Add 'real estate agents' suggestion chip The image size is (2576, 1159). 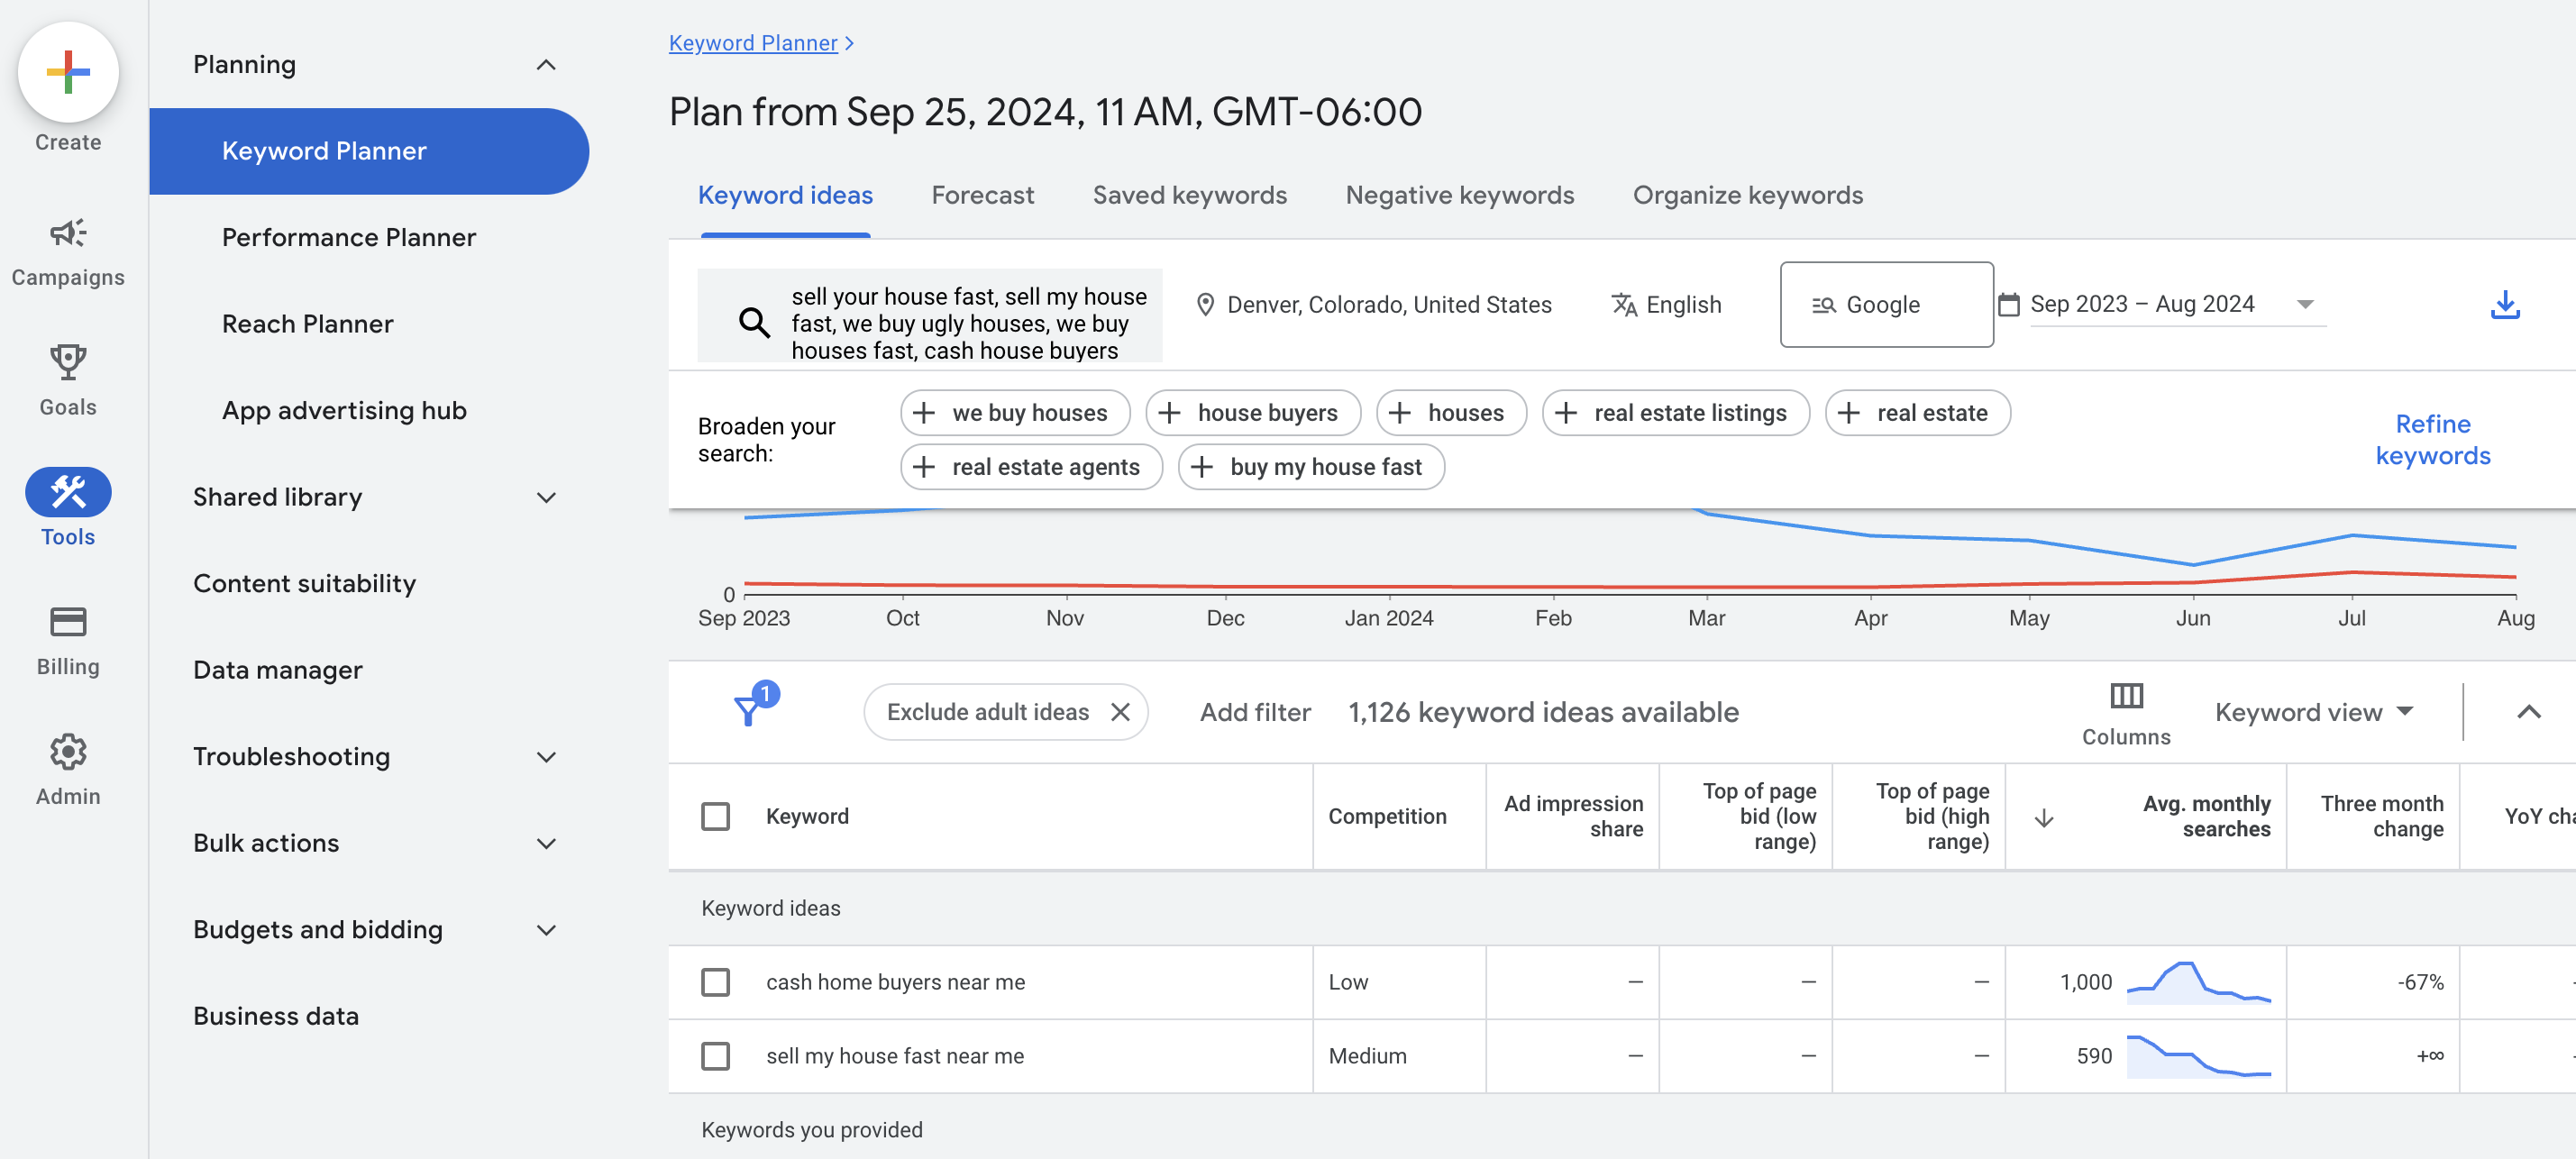pyautogui.click(x=1031, y=467)
